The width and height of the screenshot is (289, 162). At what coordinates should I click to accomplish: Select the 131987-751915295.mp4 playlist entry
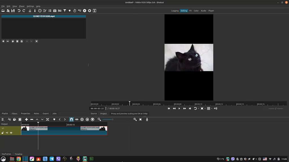tap(44, 16)
